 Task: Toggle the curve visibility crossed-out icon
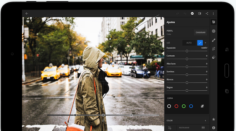[x=202, y=106]
